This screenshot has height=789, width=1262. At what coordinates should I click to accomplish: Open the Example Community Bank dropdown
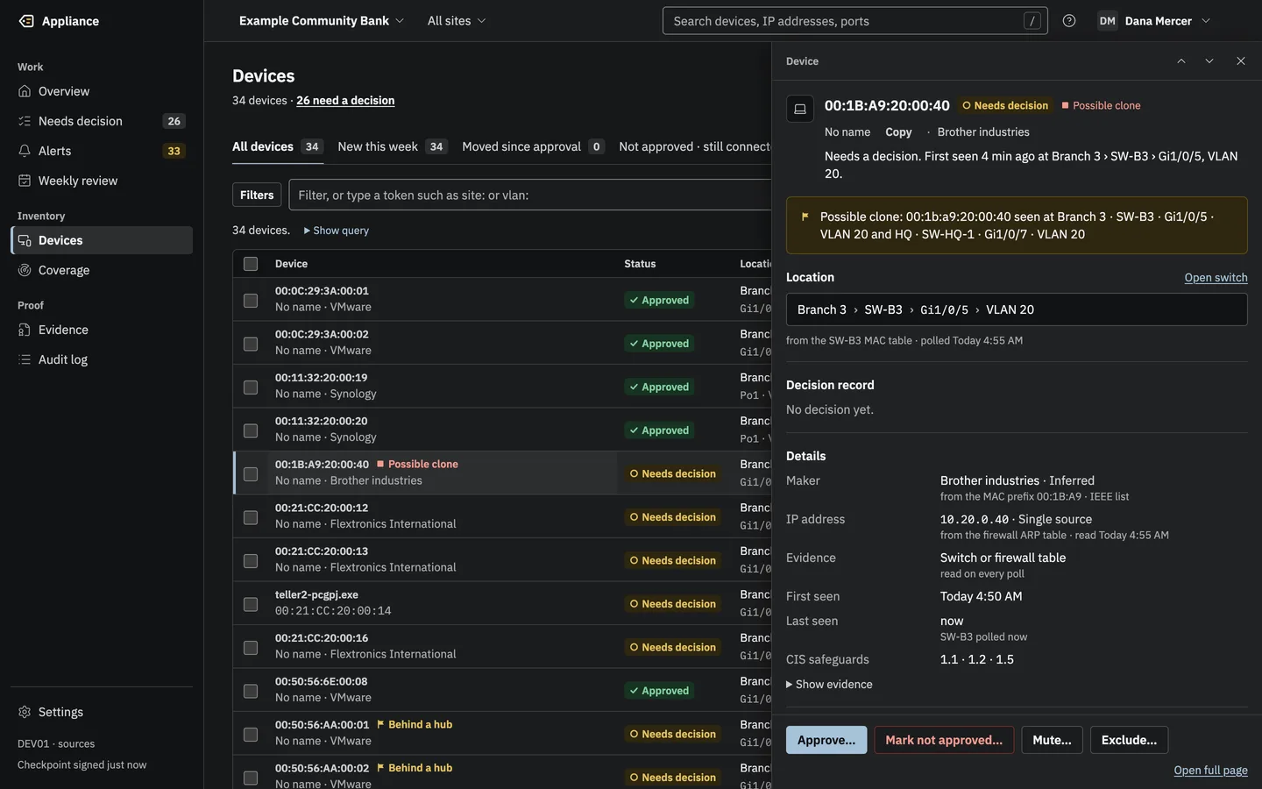322,21
